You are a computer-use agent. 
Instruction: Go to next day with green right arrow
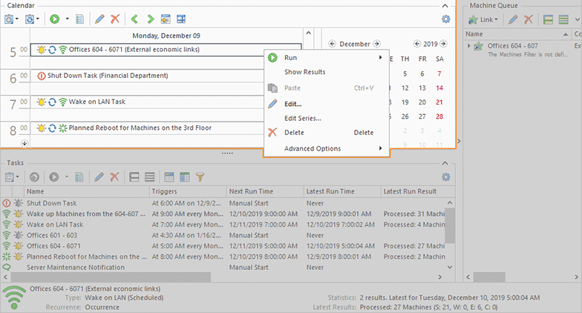point(151,19)
